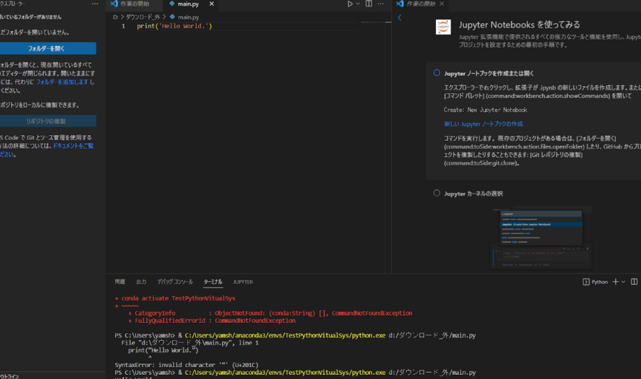Open explorer panel ellipsis menu
Screen dimensions: 641x379
[x=95, y=4]
